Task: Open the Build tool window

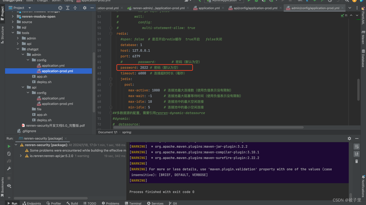Action: [x=72, y=203]
